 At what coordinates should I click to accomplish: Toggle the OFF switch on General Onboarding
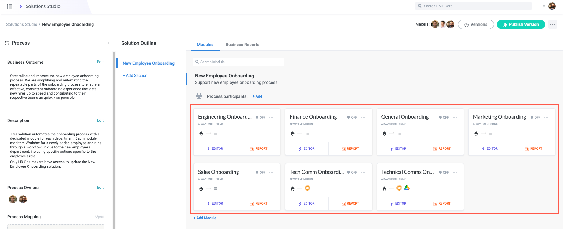tap(444, 117)
